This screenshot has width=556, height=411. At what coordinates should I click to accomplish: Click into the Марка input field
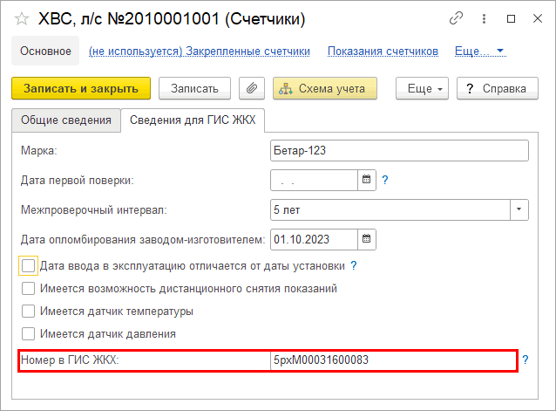[399, 151]
